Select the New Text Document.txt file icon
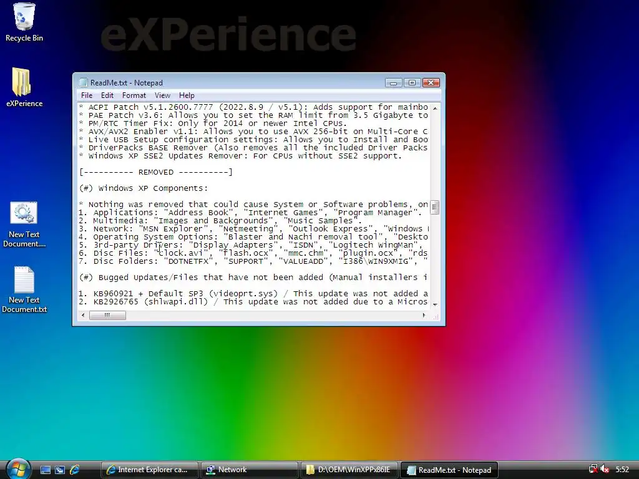639x479 pixels. (x=24, y=290)
